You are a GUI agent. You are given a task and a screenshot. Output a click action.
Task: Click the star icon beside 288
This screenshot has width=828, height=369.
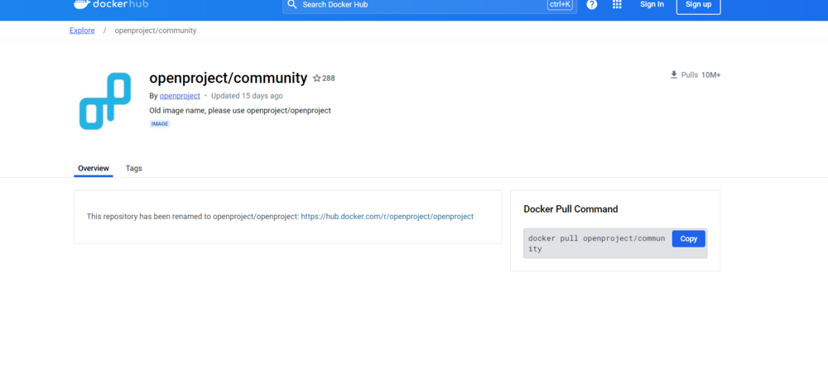[317, 78]
